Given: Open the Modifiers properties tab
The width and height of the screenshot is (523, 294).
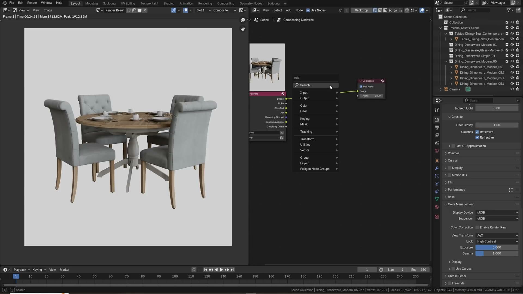Looking at the screenshot, I should coord(437,168).
